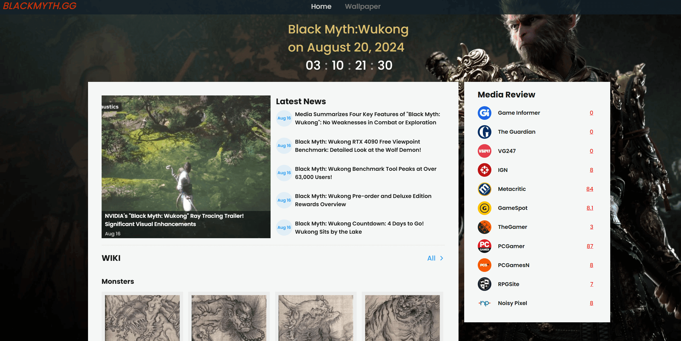Click the Latest News heading
The height and width of the screenshot is (341, 681).
(x=301, y=101)
